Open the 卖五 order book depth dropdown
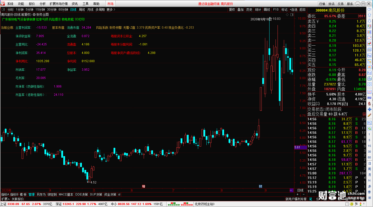Image resolution: width=373 pixels, height=207 pixels. (317, 21)
